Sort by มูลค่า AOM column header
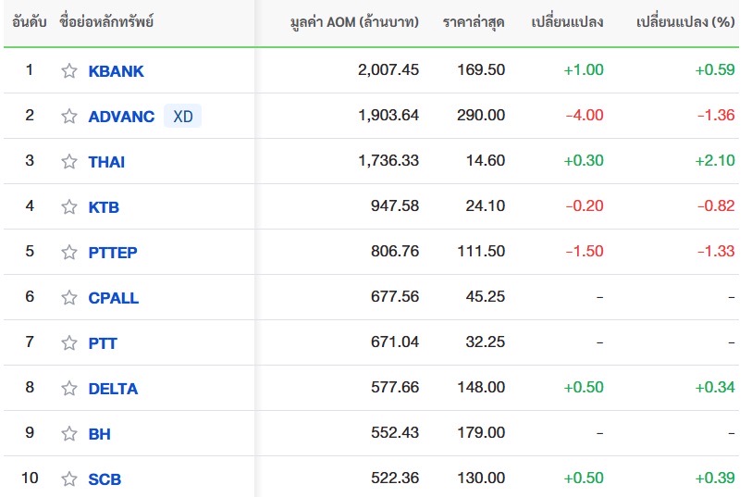The height and width of the screenshot is (497, 752). (x=354, y=22)
